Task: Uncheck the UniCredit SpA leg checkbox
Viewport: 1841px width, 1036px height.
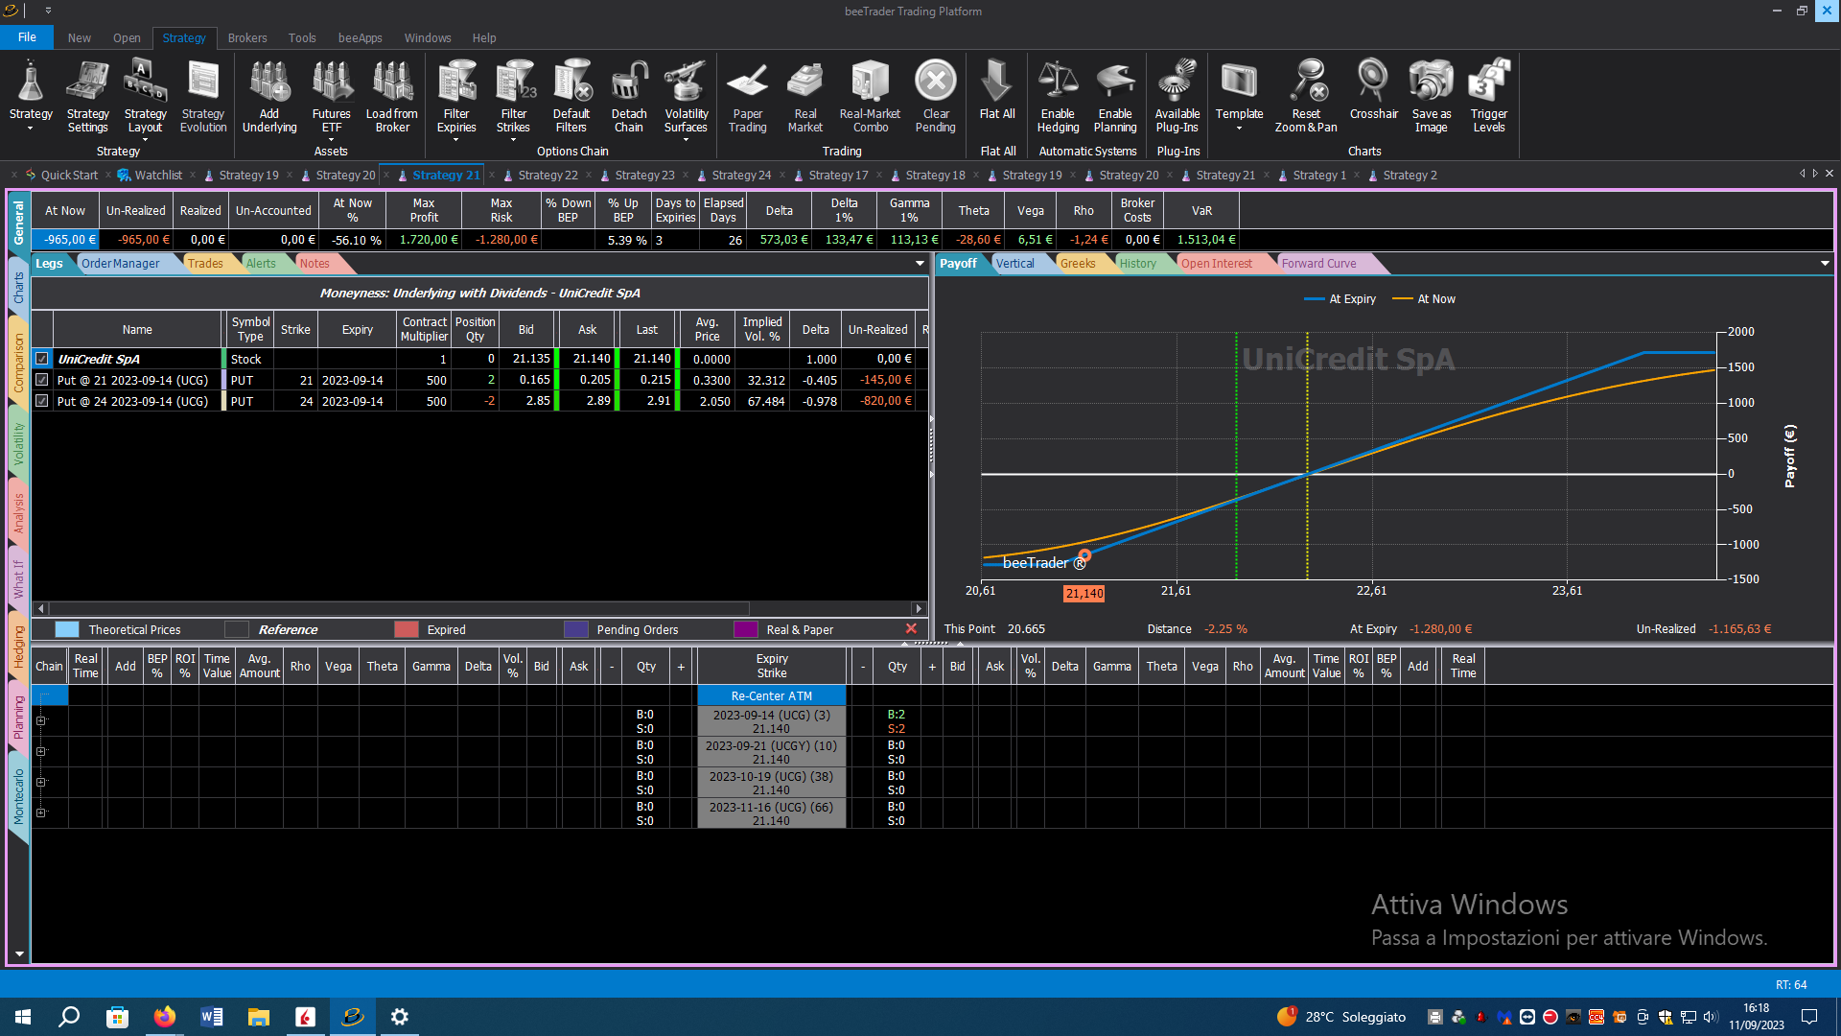Action: click(42, 359)
